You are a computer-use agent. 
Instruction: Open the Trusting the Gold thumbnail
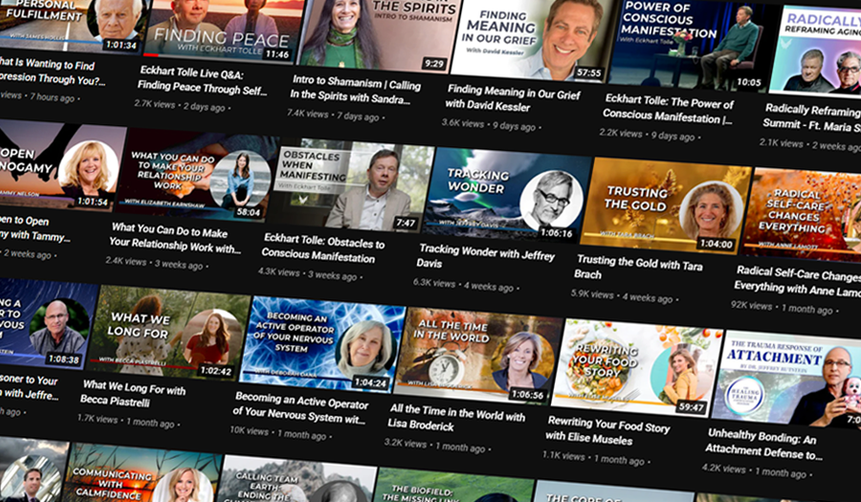click(665, 207)
